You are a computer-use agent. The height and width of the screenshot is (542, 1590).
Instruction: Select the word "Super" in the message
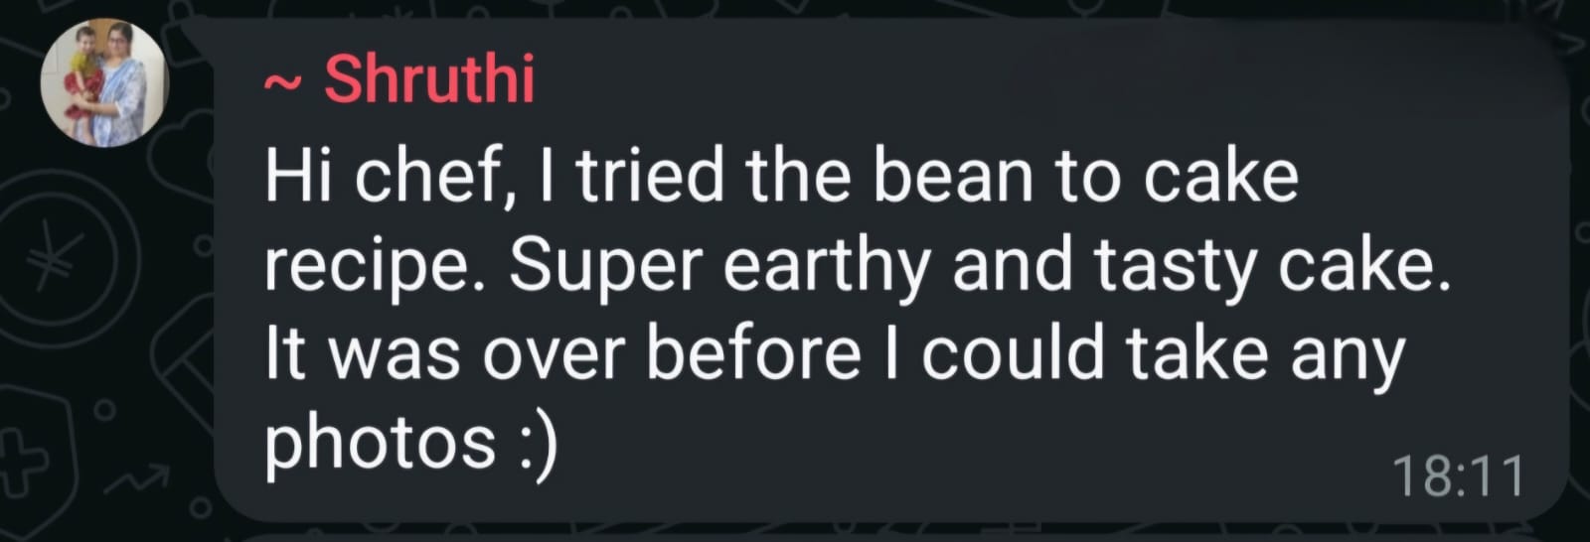(x=606, y=265)
